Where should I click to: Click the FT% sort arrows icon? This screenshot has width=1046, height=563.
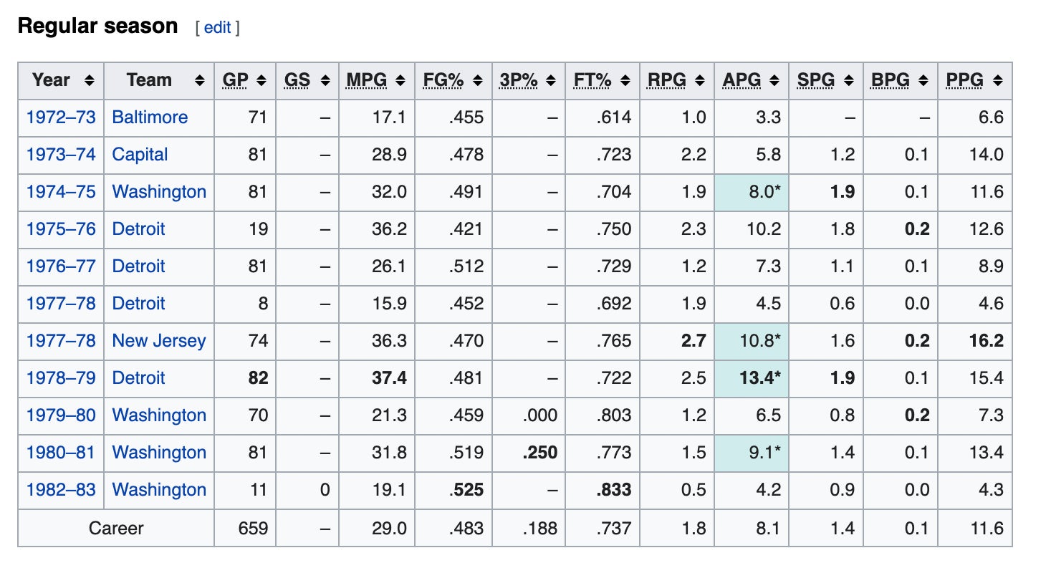point(625,81)
